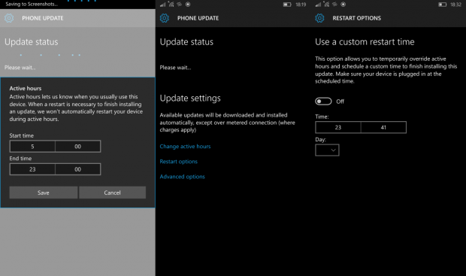Select the Start time hour field showing 5
This screenshot has height=276, width=466.
point(32,147)
